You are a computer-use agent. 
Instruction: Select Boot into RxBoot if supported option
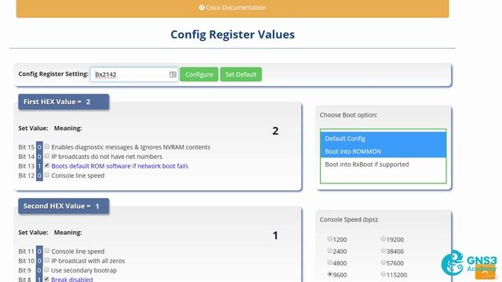pos(384,164)
